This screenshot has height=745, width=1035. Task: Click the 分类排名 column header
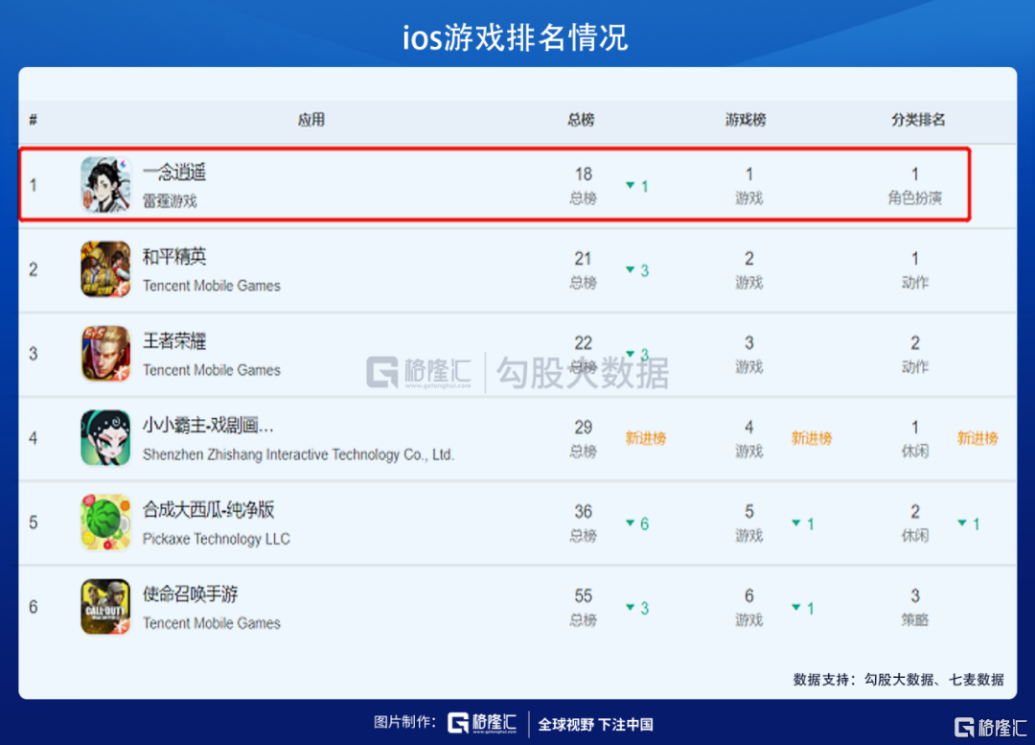click(918, 120)
